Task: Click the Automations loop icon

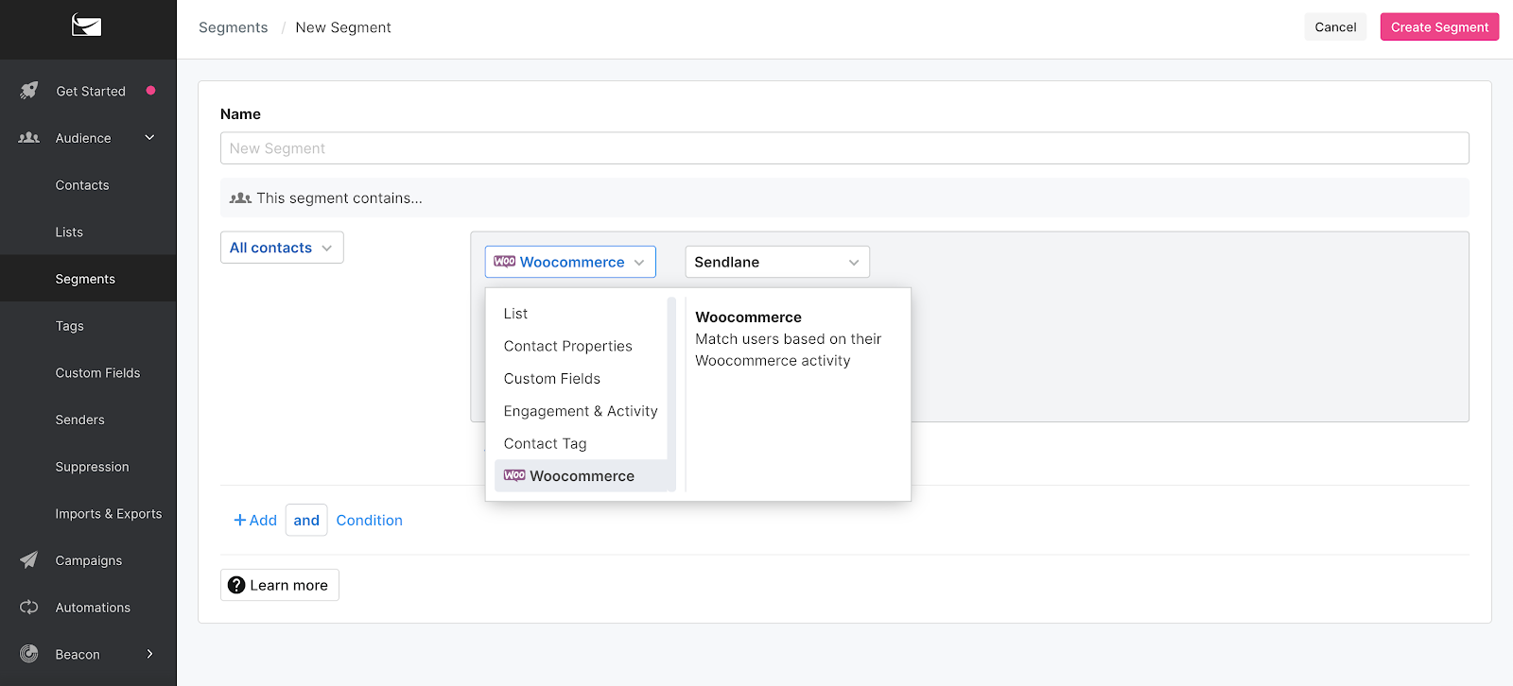Action: (x=29, y=607)
